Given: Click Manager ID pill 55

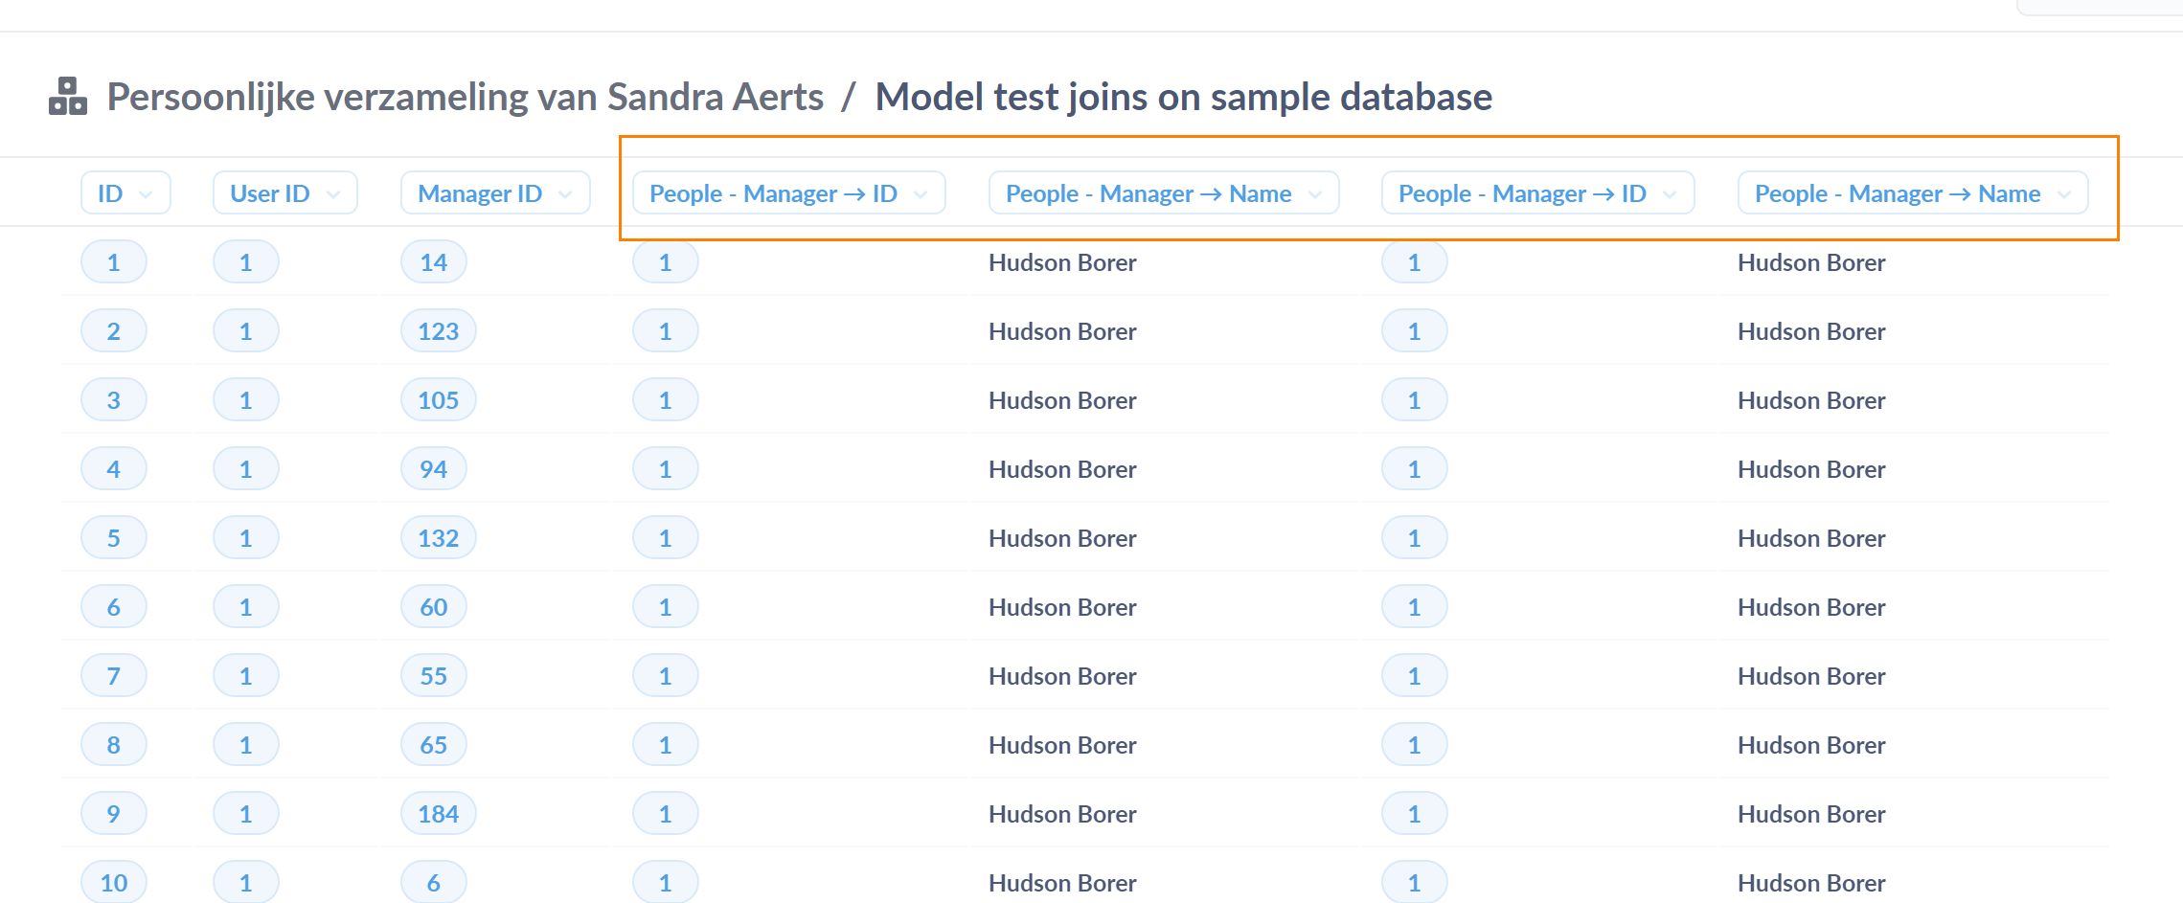Looking at the screenshot, I should tap(434, 676).
